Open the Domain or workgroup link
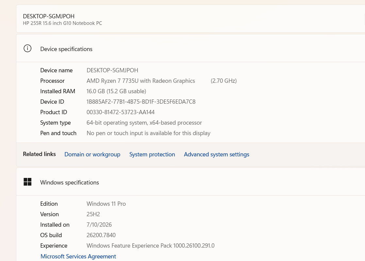 coord(92,154)
